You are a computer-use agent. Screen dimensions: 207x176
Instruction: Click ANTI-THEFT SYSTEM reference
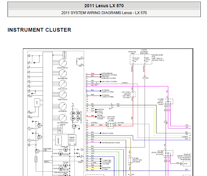point(109,82)
